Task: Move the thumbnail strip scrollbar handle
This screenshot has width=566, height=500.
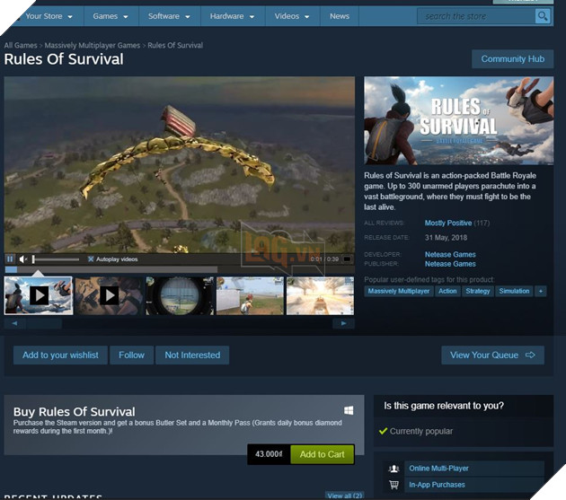Action: 44,323
